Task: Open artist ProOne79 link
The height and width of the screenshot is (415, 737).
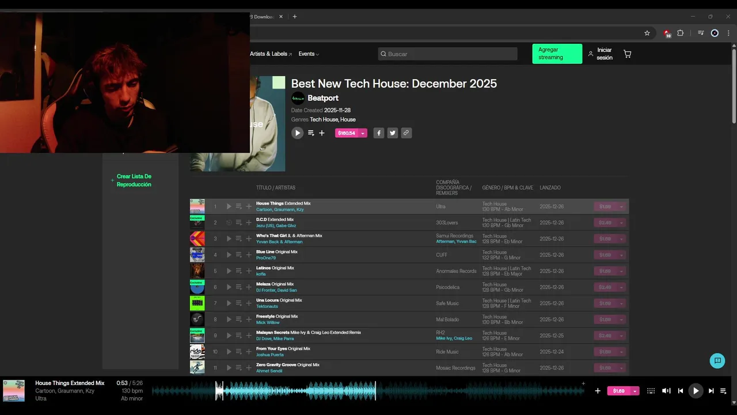Action: tap(266, 258)
